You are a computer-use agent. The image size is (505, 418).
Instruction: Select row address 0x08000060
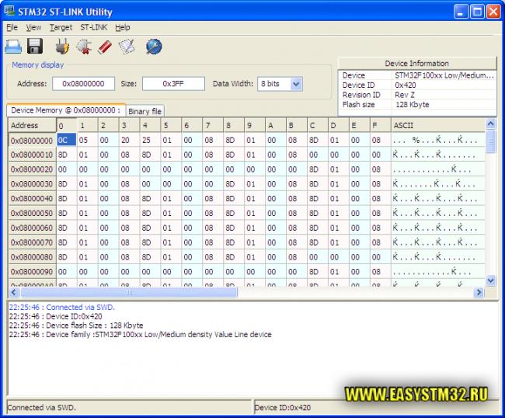[32, 228]
